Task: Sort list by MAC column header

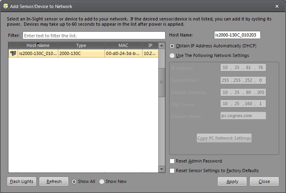Action: click(123, 46)
